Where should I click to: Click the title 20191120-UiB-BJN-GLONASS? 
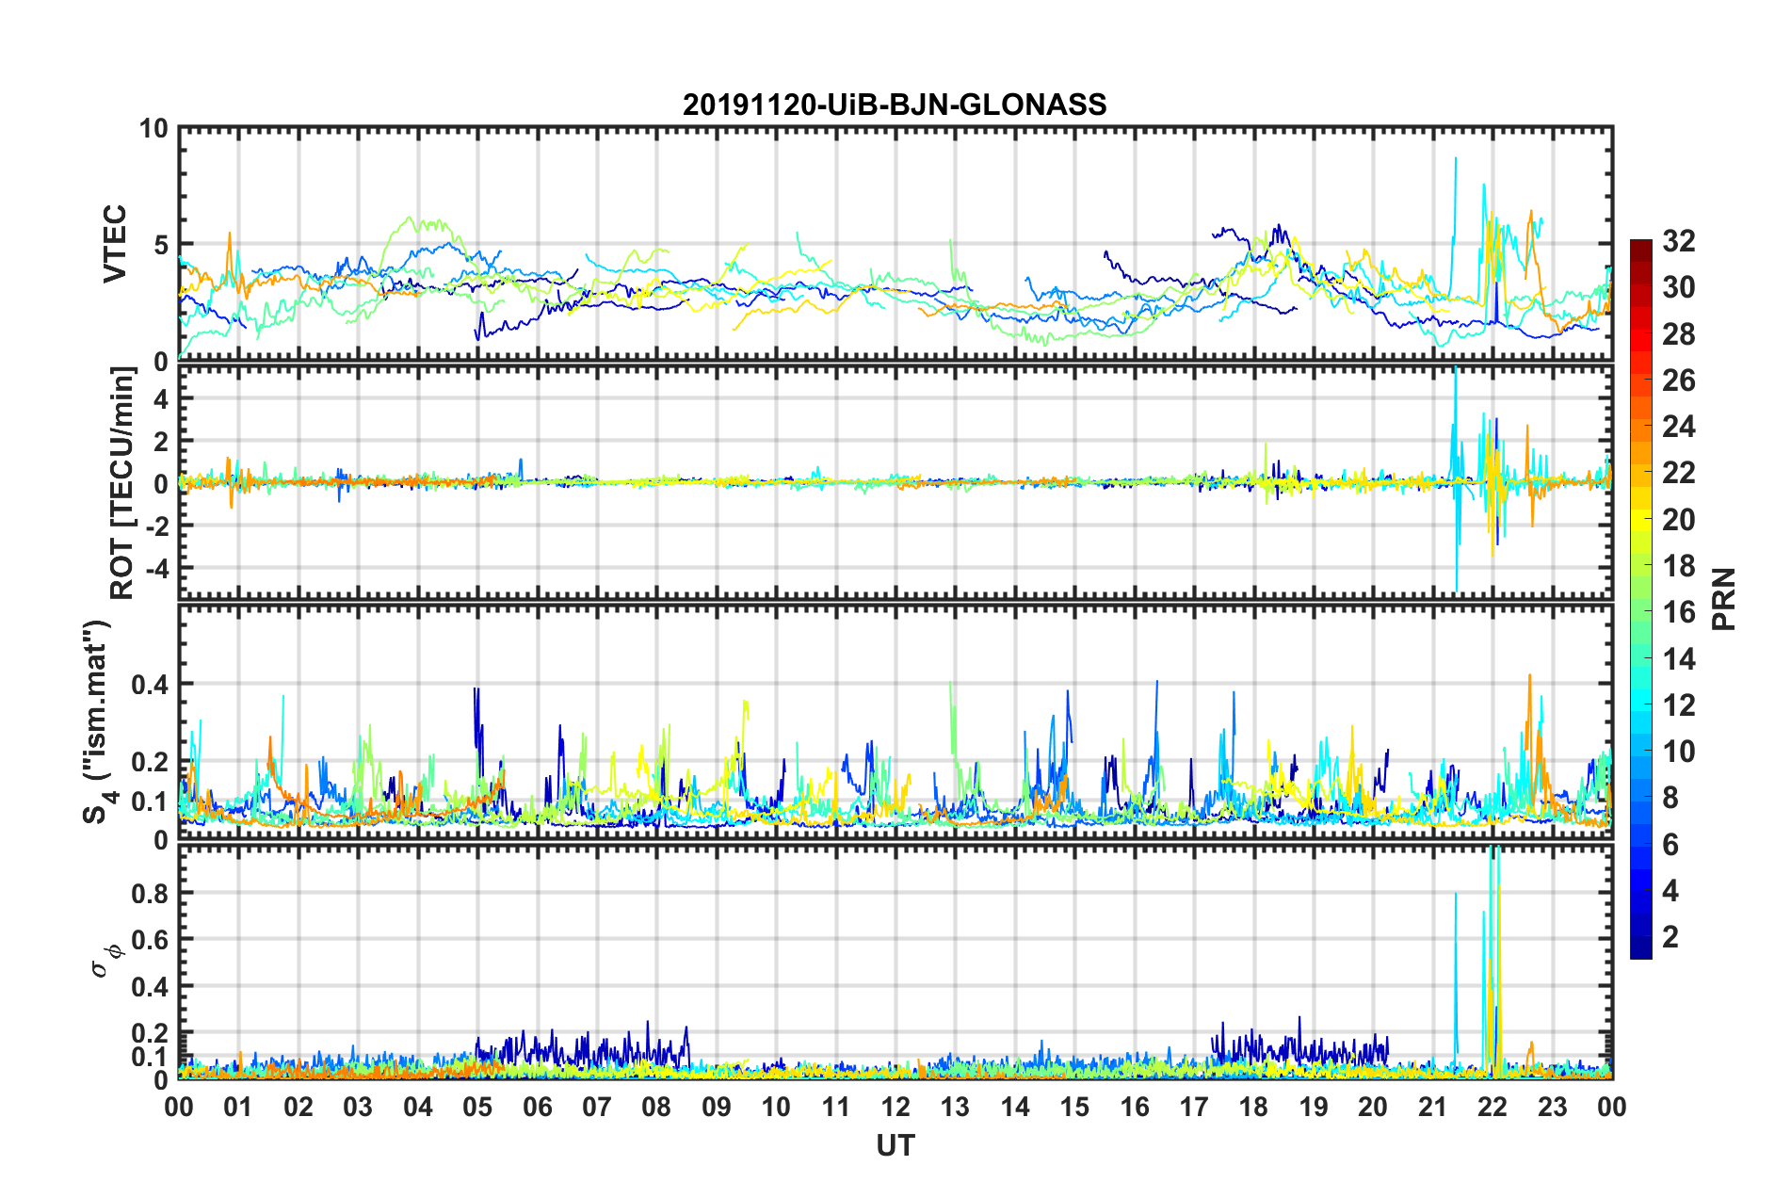point(895,105)
